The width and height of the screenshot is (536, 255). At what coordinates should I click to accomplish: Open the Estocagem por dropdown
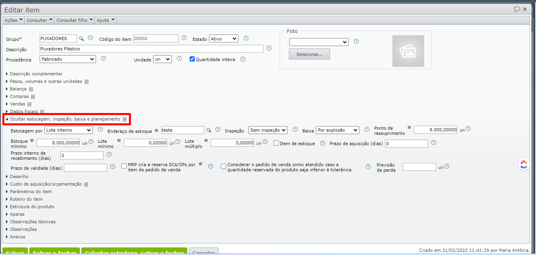[x=69, y=130]
